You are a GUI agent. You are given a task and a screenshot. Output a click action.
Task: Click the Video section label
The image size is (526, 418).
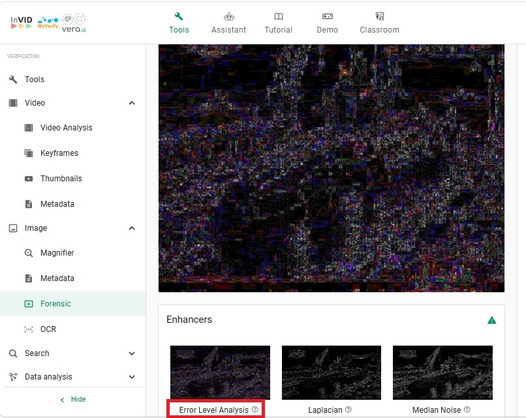35,103
